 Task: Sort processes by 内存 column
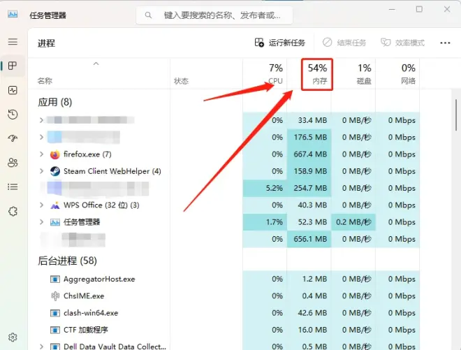point(317,74)
